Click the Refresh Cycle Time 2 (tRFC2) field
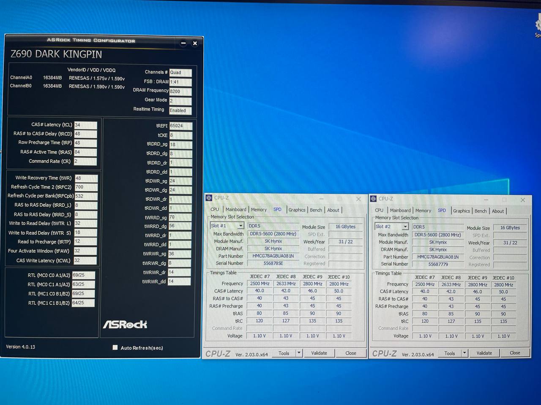Image resolution: width=541 pixels, height=405 pixels. click(x=86, y=187)
